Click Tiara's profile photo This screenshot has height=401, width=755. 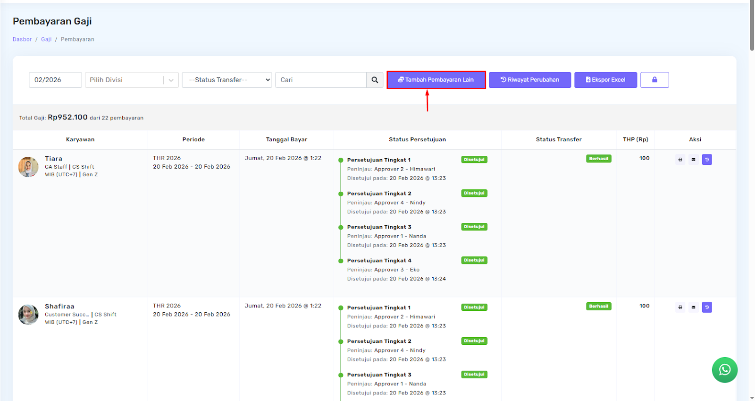coord(28,167)
